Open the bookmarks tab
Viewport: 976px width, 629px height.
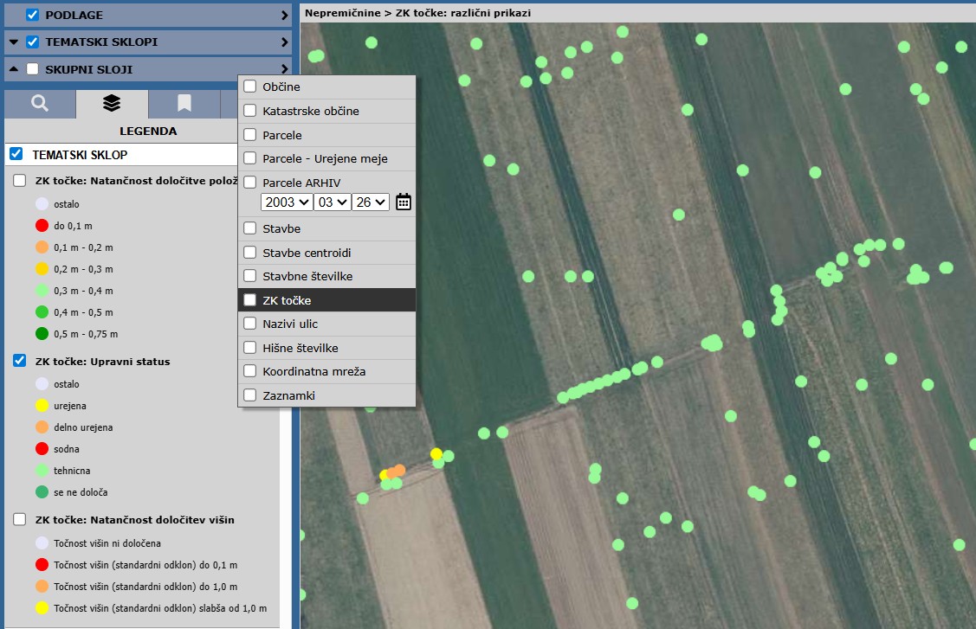pos(184,104)
